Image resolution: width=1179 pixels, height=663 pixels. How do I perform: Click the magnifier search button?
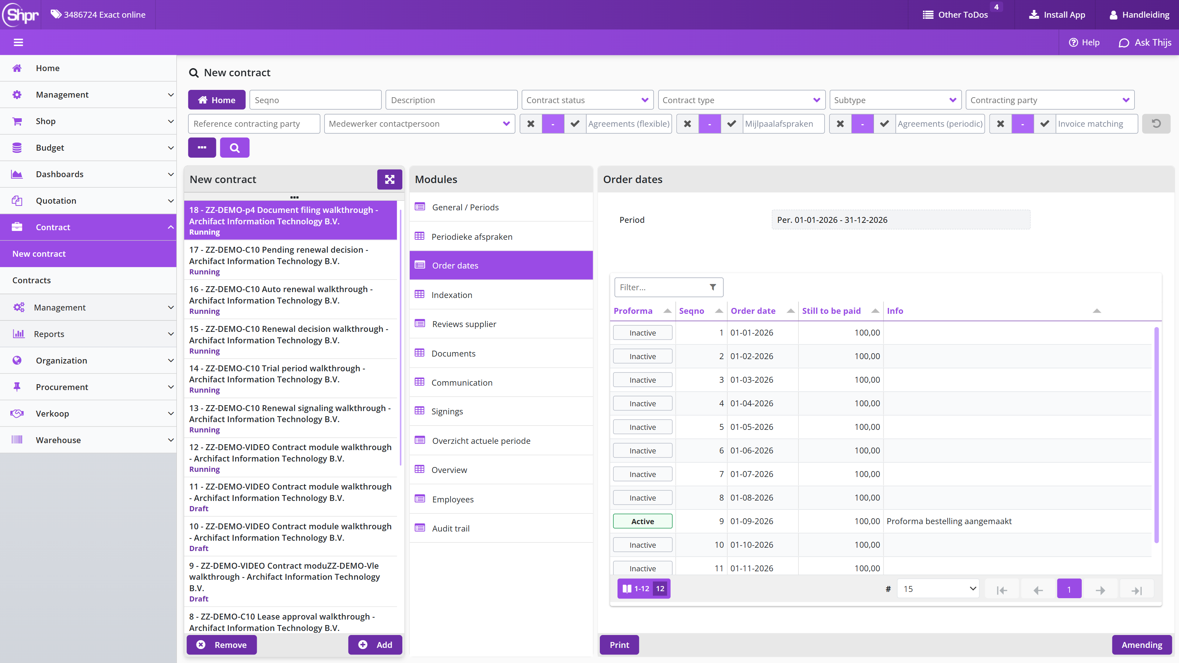pos(234,147)
